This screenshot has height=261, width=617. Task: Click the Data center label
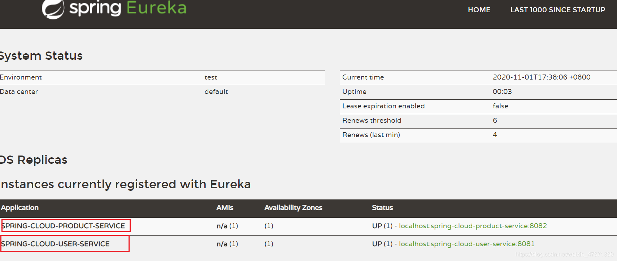19,92
